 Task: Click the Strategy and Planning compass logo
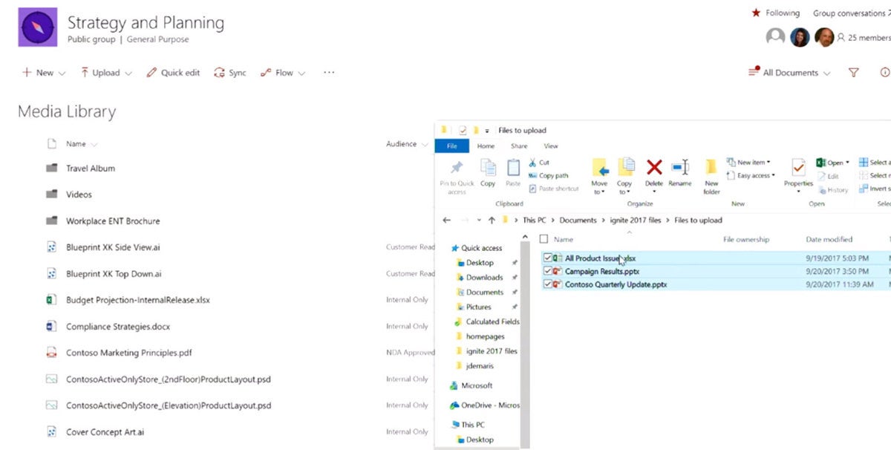38,28
